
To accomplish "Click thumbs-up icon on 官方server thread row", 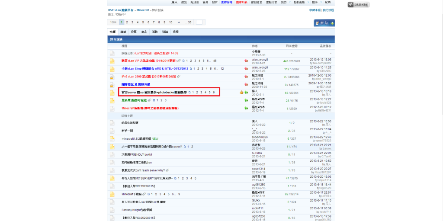I will (x=241, y=92).
